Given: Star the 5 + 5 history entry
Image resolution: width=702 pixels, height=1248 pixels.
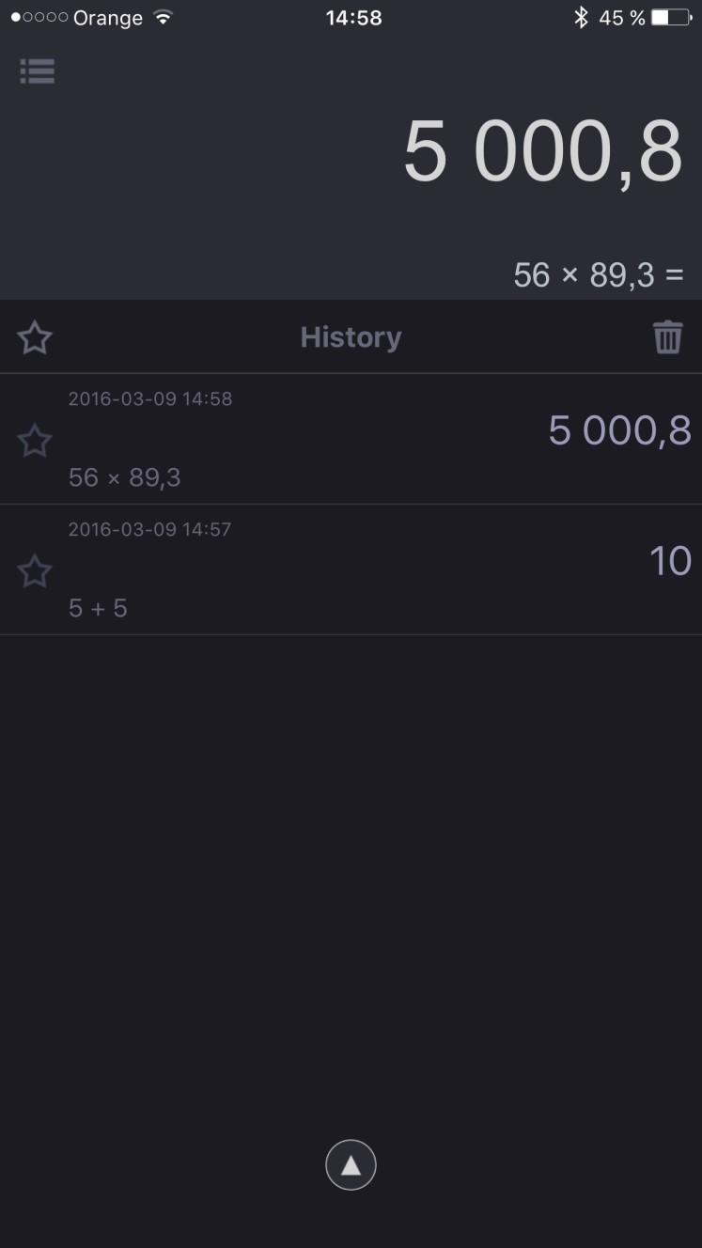Looking at the screenshot, I should click(35, 570).
